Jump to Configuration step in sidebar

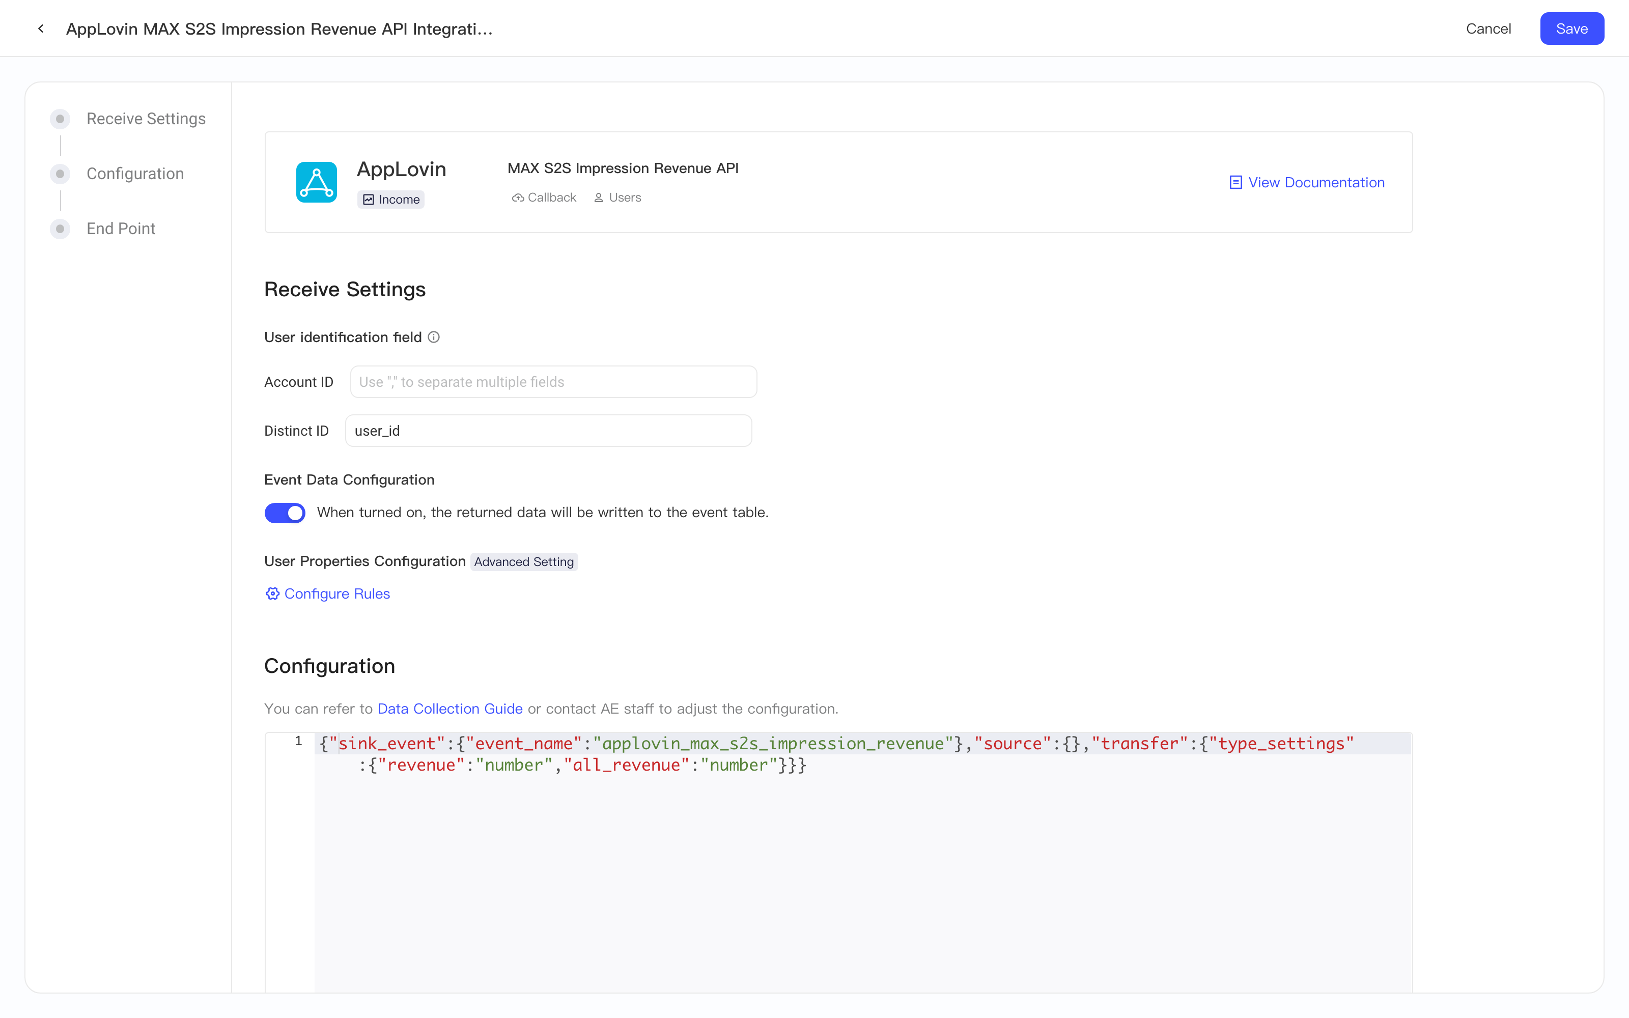134,174
